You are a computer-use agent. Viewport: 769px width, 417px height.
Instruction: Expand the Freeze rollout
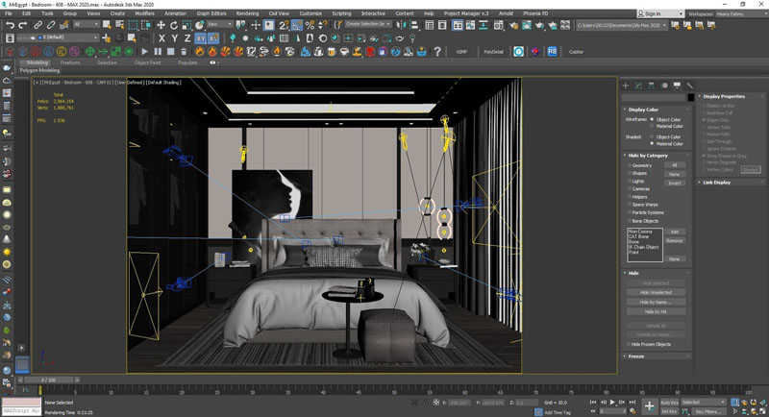635,356
